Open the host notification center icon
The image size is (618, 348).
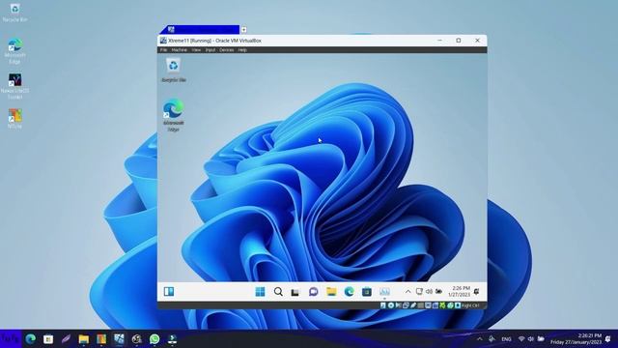[608, 339]
